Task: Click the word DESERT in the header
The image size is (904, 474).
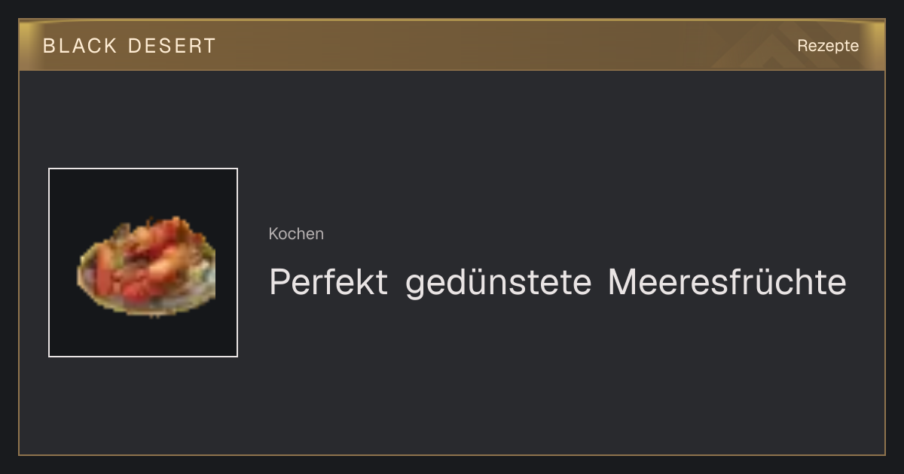Action: pyautogui.click(x=172, y=46)
